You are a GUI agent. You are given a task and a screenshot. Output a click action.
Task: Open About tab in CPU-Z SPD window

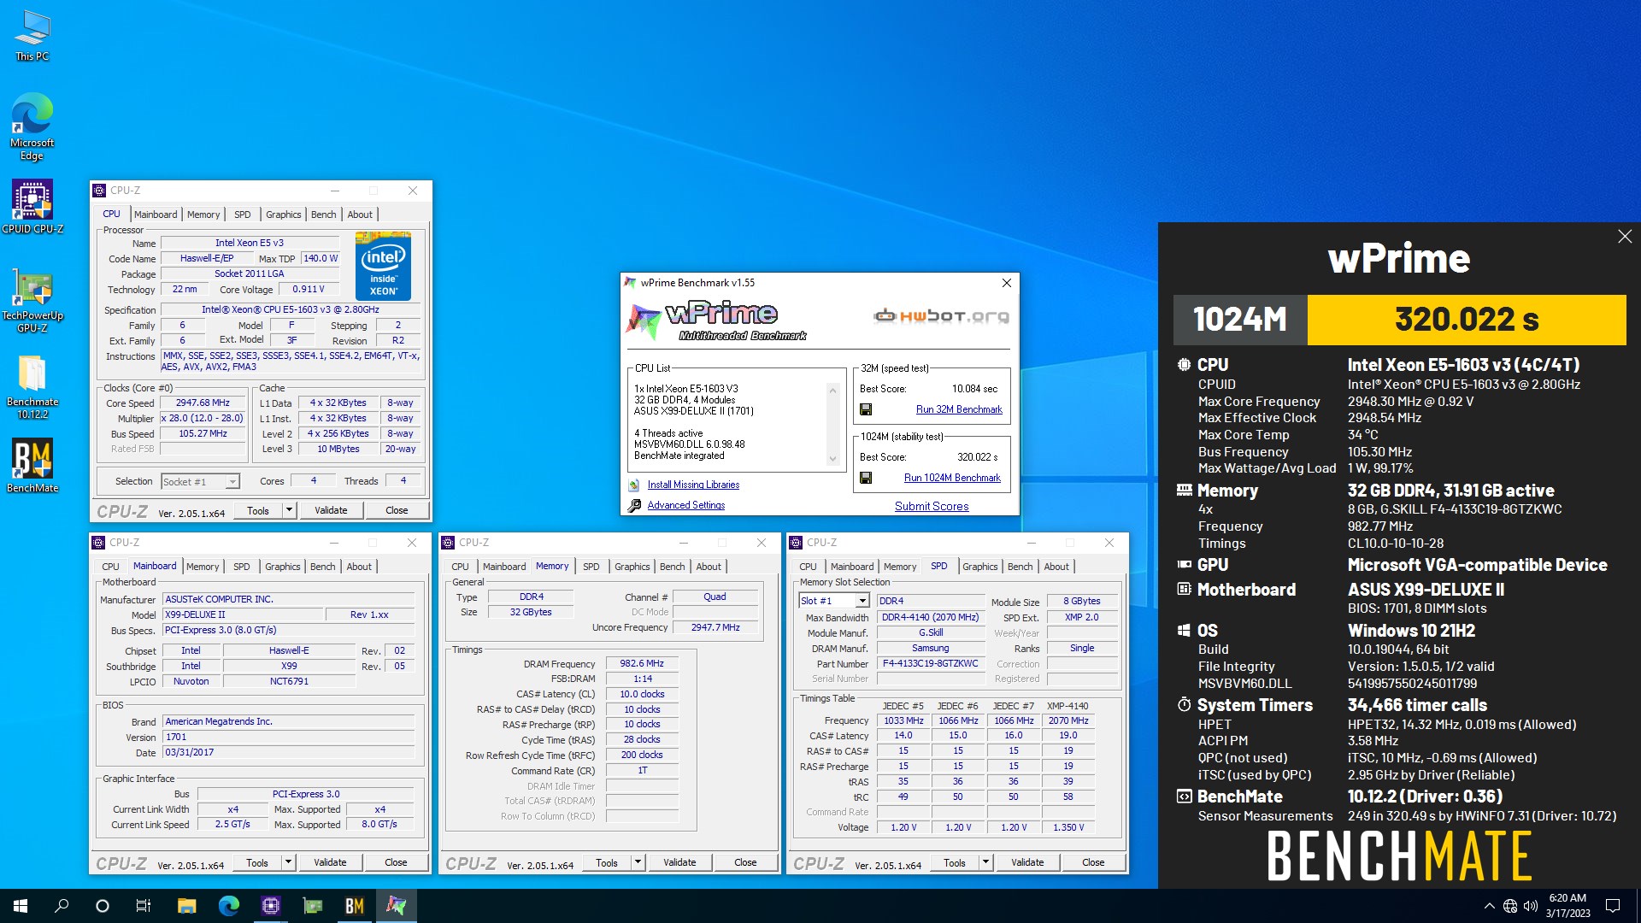point(1056,567)
